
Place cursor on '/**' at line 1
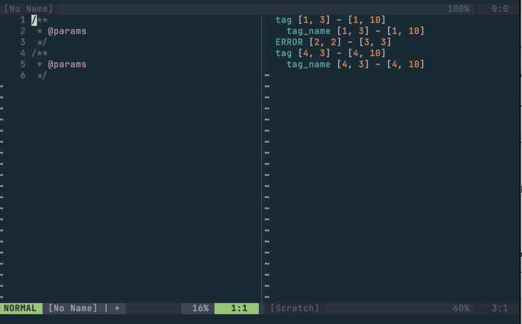click(39, 20)
